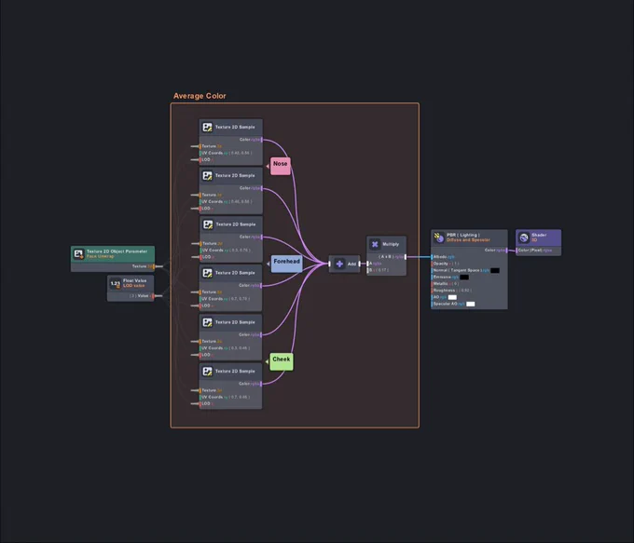Click the AO white color swatch
This screenshot has width=634, height=543.
(452, 297)
